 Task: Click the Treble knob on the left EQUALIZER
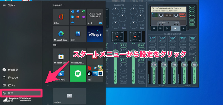(x=116, y=11)
